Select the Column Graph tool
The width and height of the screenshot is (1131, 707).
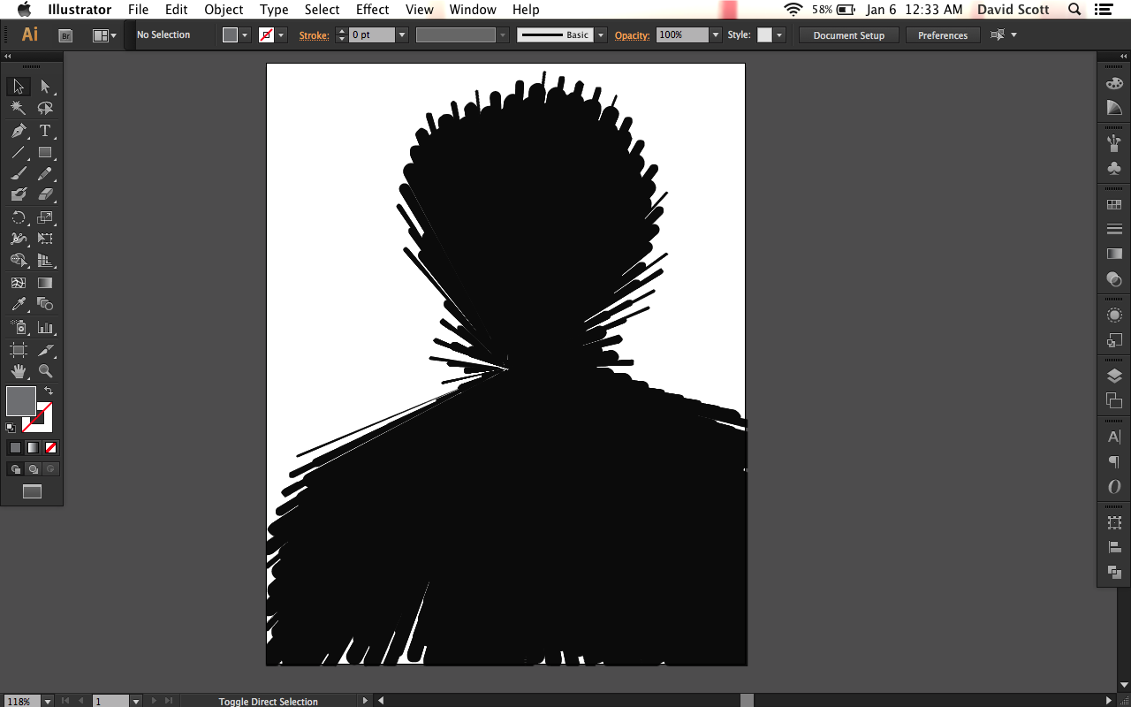[45, 327]
